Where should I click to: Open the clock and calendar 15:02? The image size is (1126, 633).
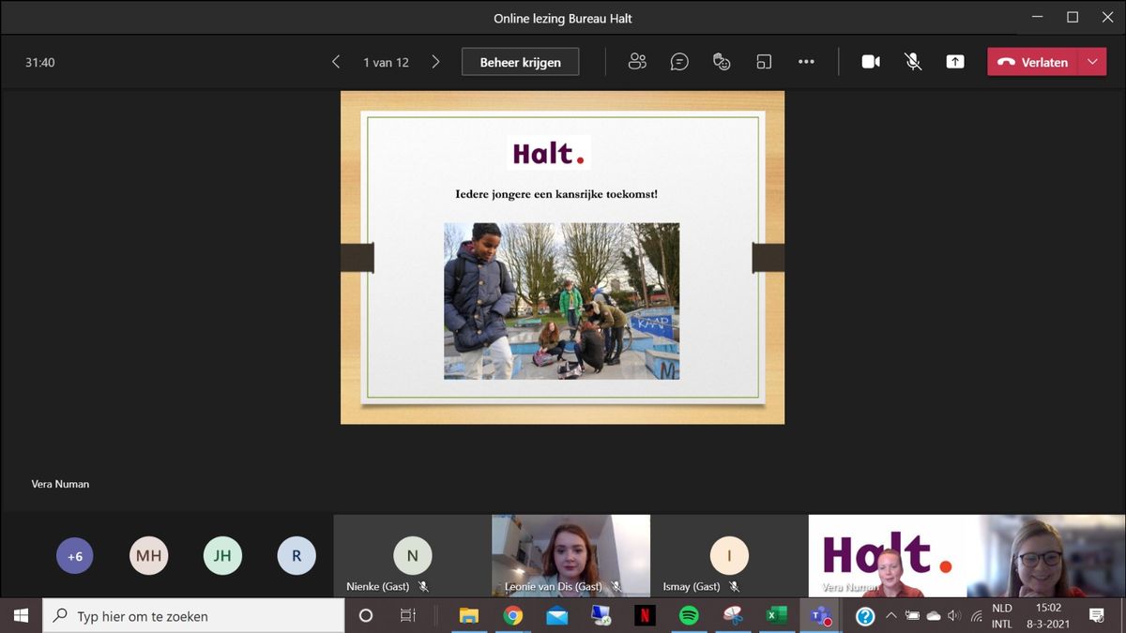click(1048, 615)
